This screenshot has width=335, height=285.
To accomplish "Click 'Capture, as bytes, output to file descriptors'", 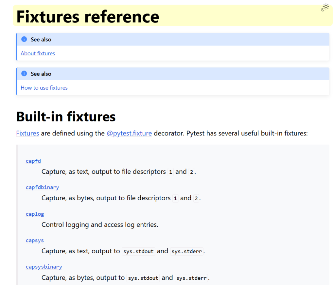I will click(x=106, y=198).
